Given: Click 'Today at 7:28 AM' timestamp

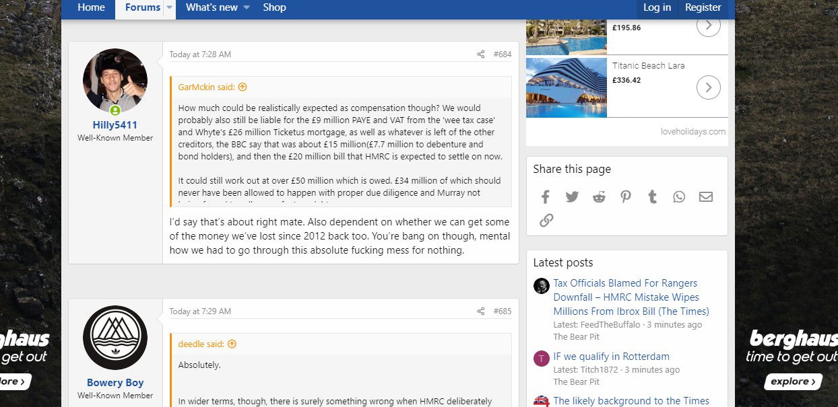Looking at the screenshot, I should coord(200,54).
